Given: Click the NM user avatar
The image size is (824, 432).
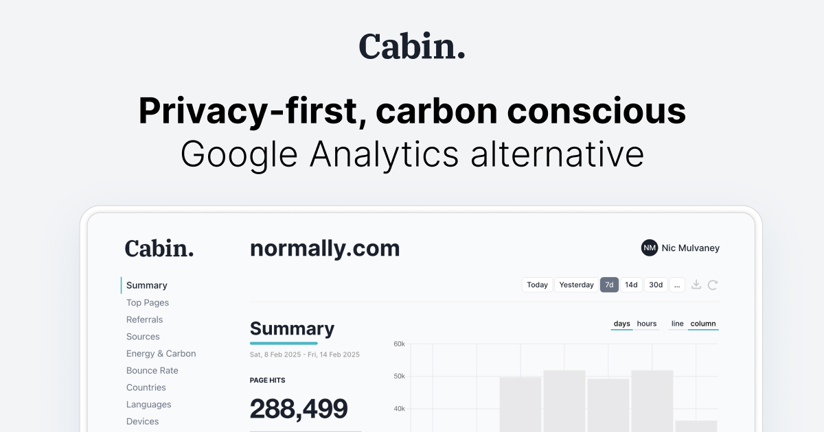Looking at the screenshot, I should pos(650,248).
